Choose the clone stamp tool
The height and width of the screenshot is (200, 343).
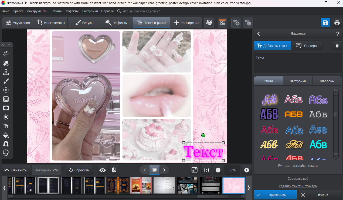[x=6, y=72]
